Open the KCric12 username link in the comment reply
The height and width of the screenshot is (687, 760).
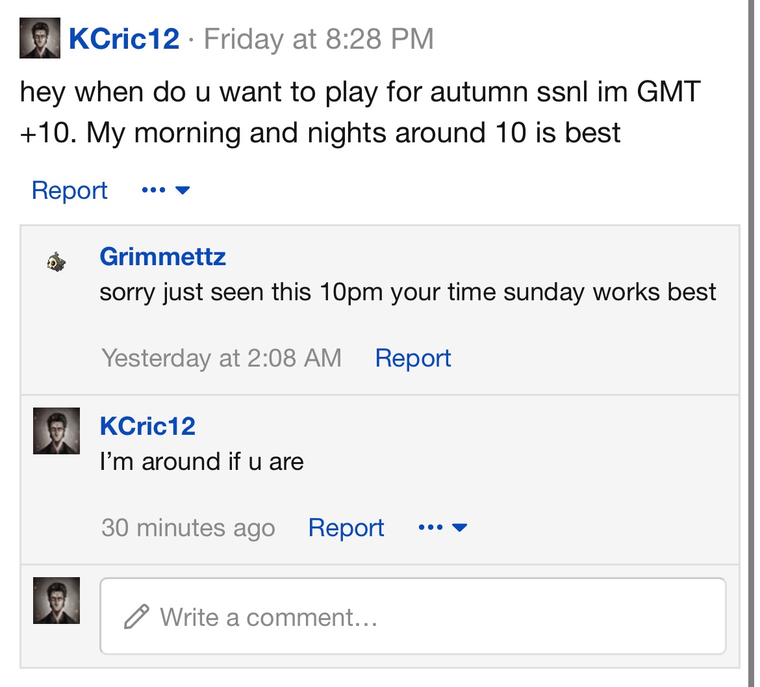(x=147, y=426)
